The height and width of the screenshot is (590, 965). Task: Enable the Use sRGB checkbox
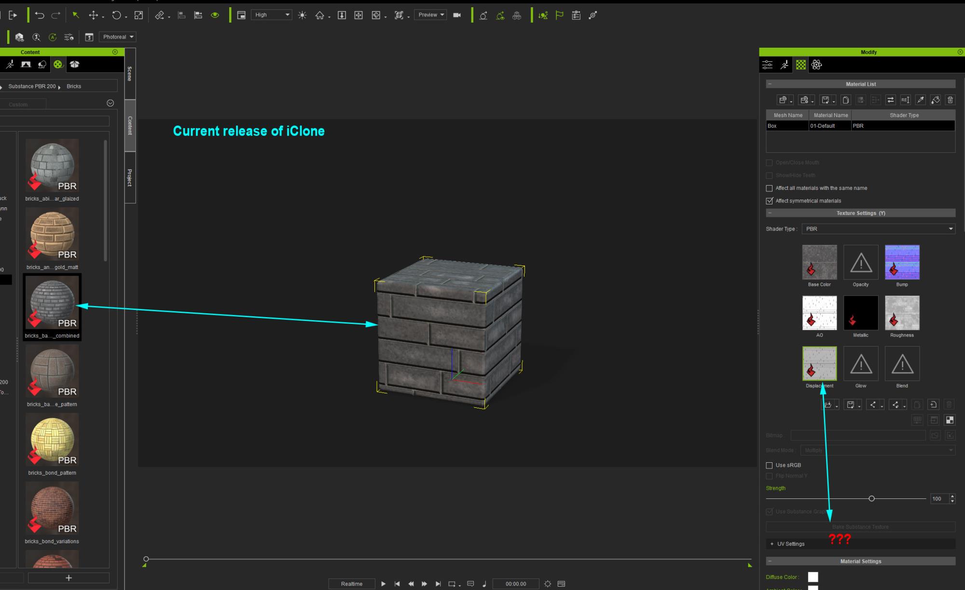tap(769, 466)
